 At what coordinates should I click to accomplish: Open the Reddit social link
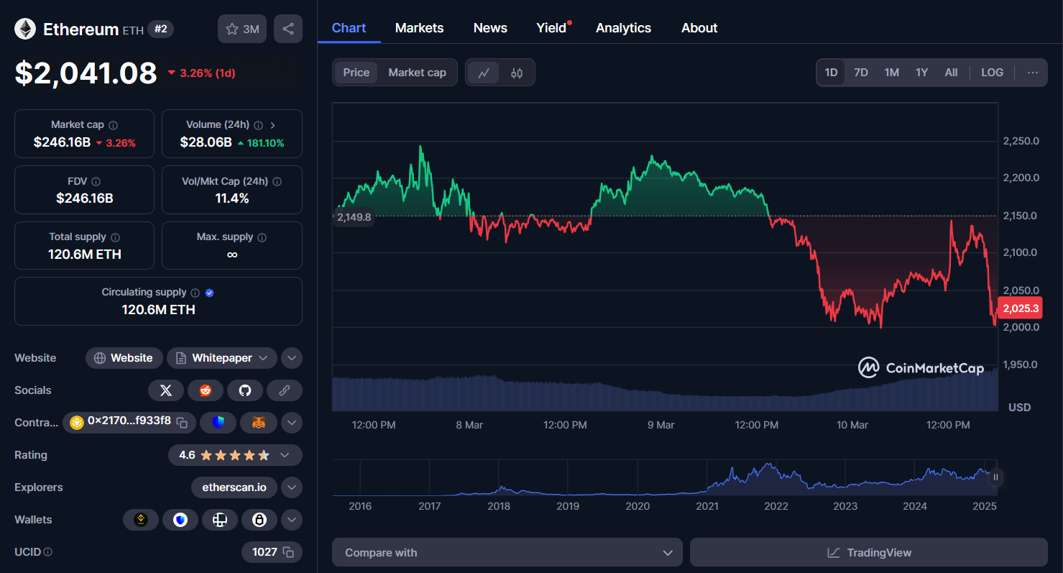[206, 390]
